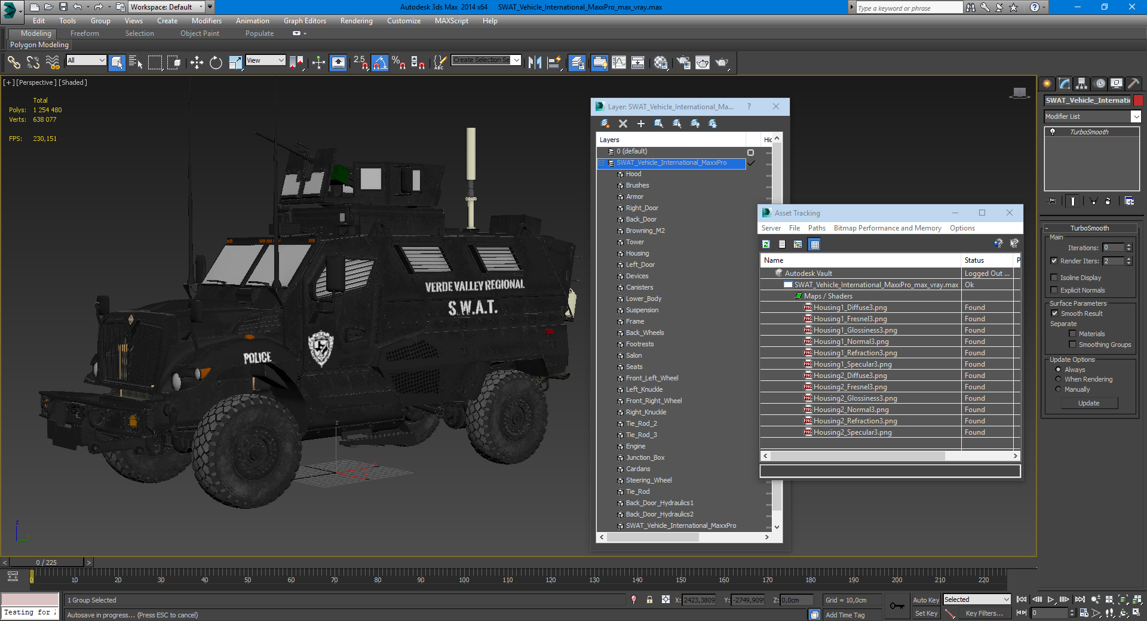Open Curve Editor from toolbar
Viewport: 1147px width, 621px height.
tap(619, 62)
